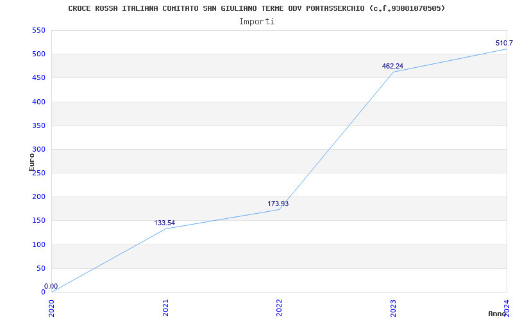This screenshot has width=513, height=320.
Task: Click the 350 y-axis tick label
Action: (38, 125)
